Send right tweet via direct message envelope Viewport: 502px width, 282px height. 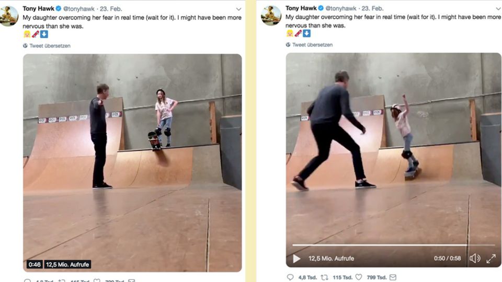coord(393,277)
